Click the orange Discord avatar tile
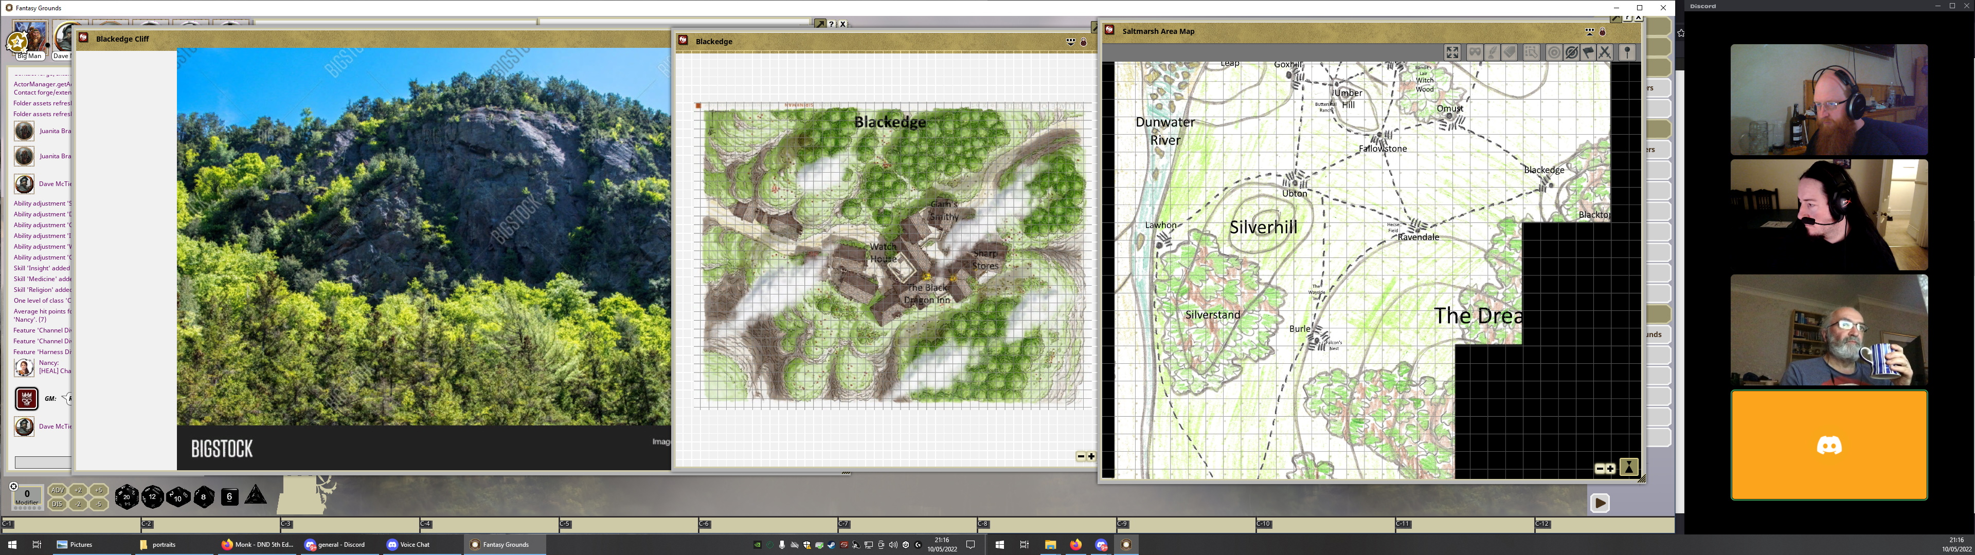 coord(1828,446)
